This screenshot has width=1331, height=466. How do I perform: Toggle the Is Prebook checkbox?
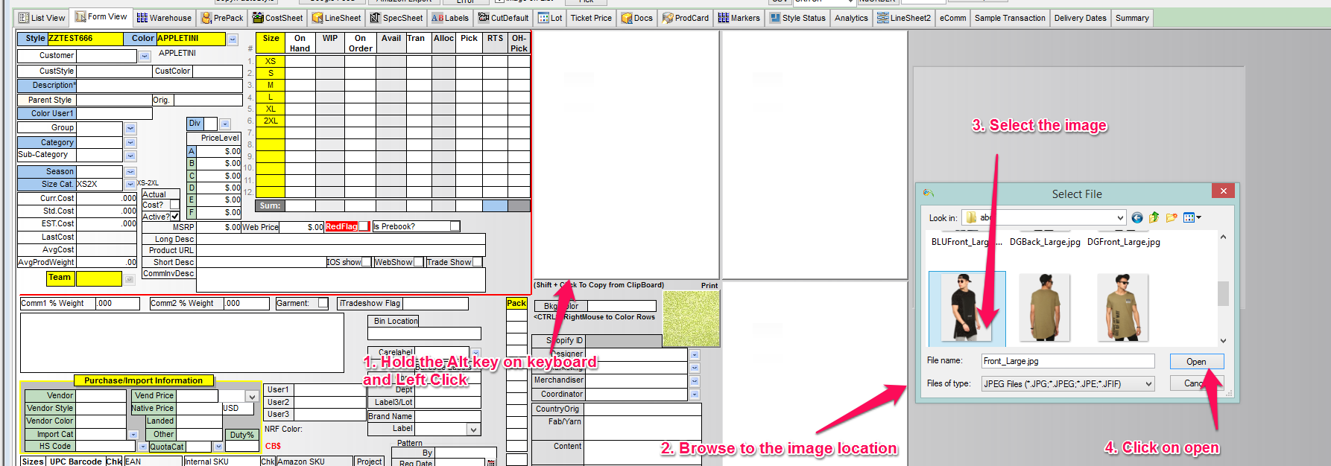click(x=455, y=226)
